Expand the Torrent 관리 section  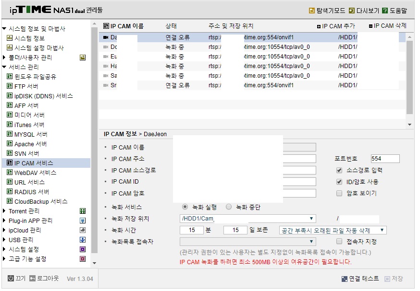(x=4, y=211)
